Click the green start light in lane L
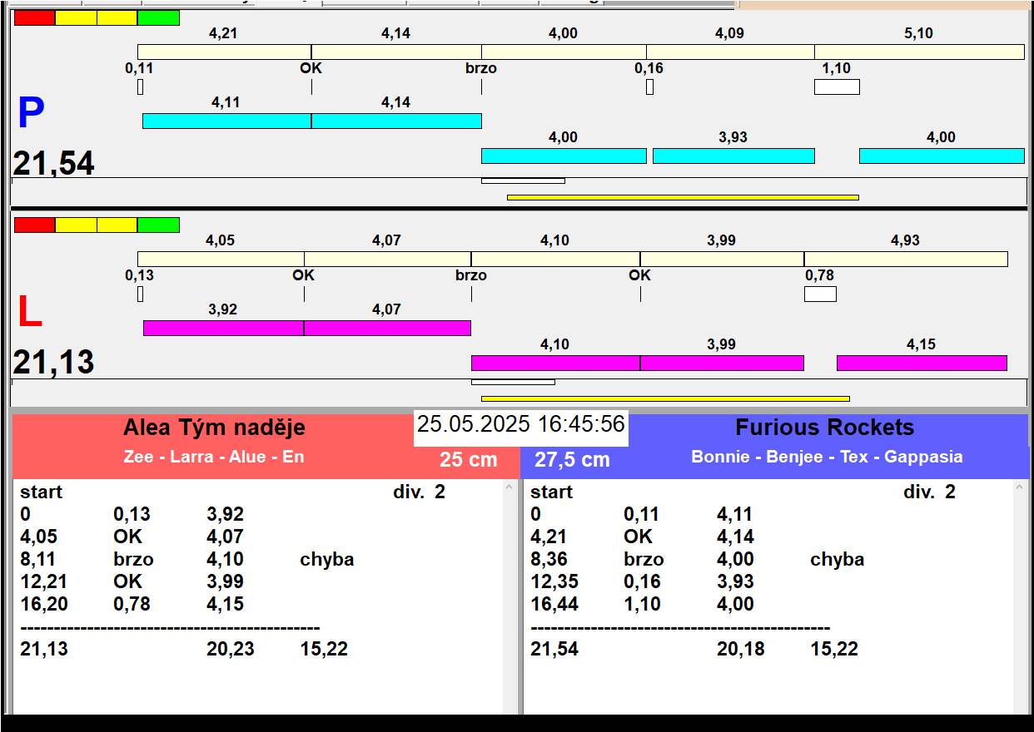 [158, 225]
